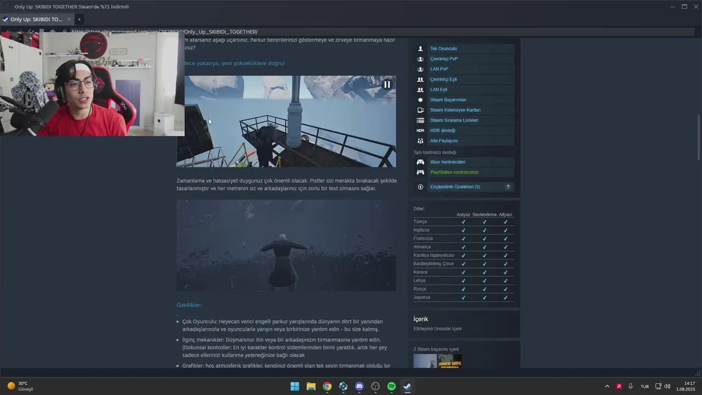The height and width of the screenshot is (395, 702).
Task: Click the AMD software tray icon
Action: (619, 386)
